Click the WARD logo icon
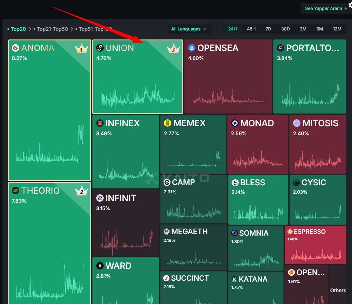Screen dimensions: 352x304 pyautogui.click(x=100, y=266)
